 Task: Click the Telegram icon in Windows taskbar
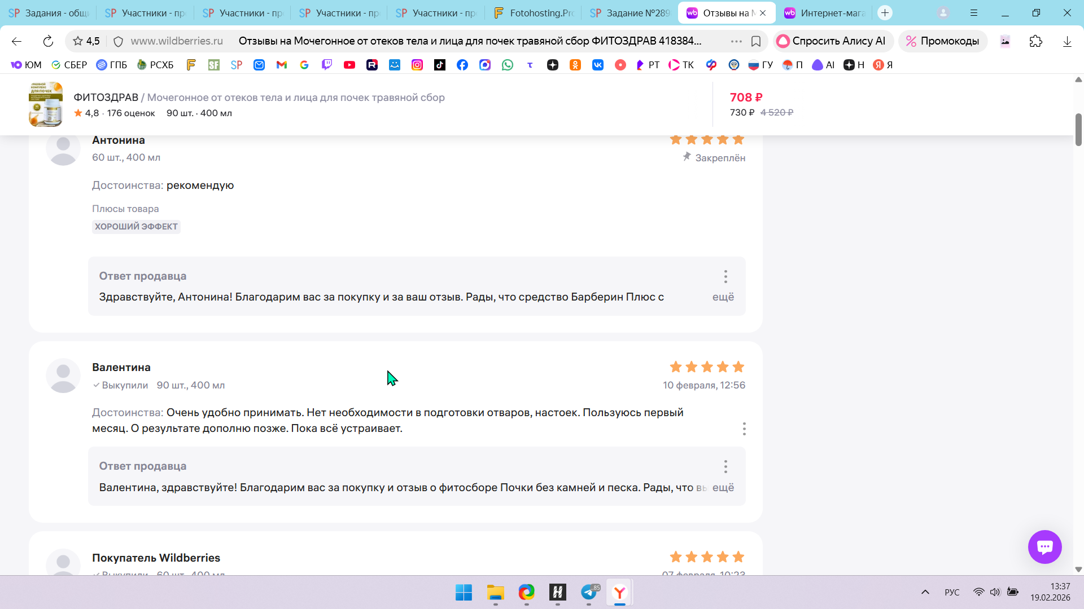(x=589, y=592)
